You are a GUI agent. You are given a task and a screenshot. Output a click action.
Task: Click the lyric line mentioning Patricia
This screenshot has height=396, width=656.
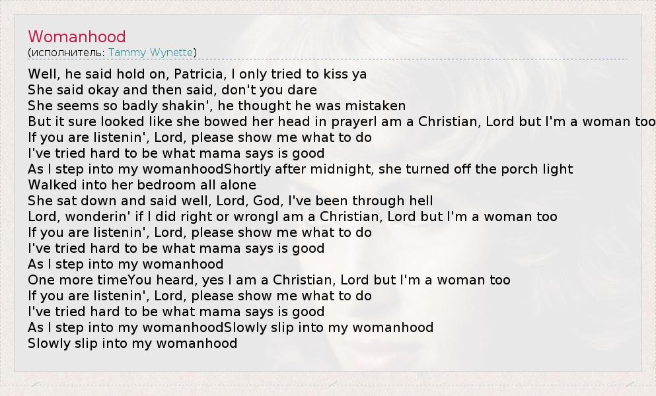tap(197, 74)
